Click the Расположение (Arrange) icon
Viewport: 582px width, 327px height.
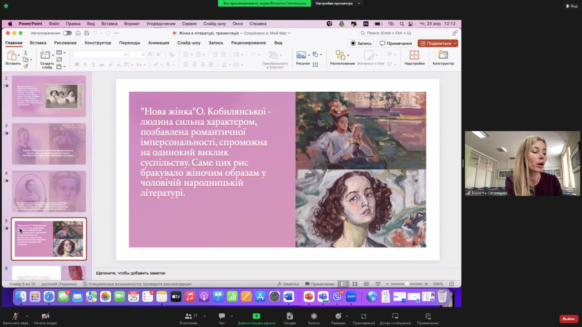click(x=340, y=55)
